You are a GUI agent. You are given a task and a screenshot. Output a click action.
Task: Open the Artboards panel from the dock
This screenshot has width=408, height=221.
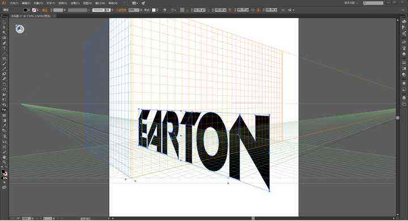tap(404, 103)
